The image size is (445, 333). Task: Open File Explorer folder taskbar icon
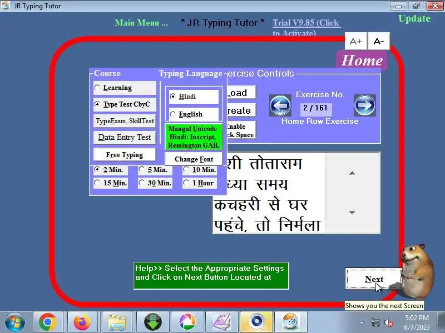pyautogui.click(x=117, y=322)
